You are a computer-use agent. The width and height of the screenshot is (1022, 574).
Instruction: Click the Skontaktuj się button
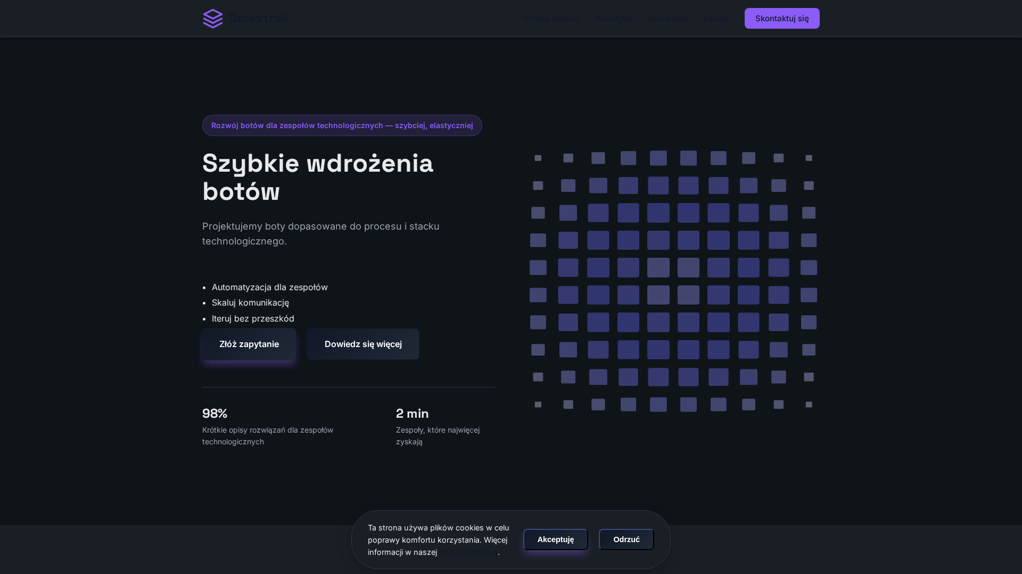(782, 18)
